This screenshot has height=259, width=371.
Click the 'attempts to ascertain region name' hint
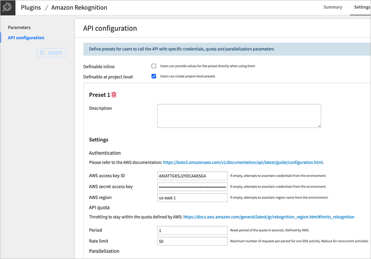[279, 197]
